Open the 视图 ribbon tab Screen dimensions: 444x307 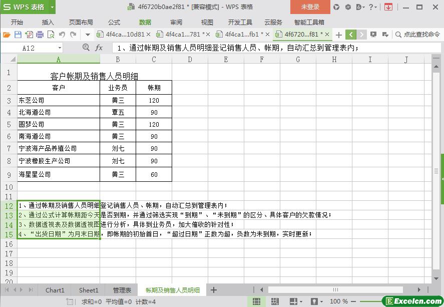tap(207, 23)
